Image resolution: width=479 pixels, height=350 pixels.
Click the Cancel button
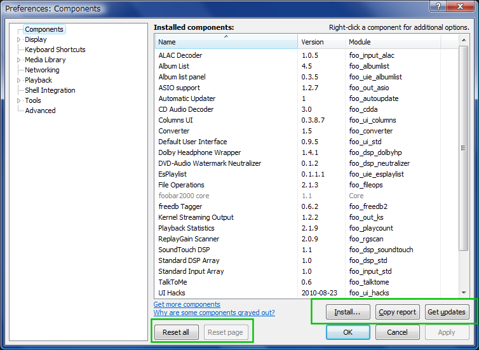[397, 332]
